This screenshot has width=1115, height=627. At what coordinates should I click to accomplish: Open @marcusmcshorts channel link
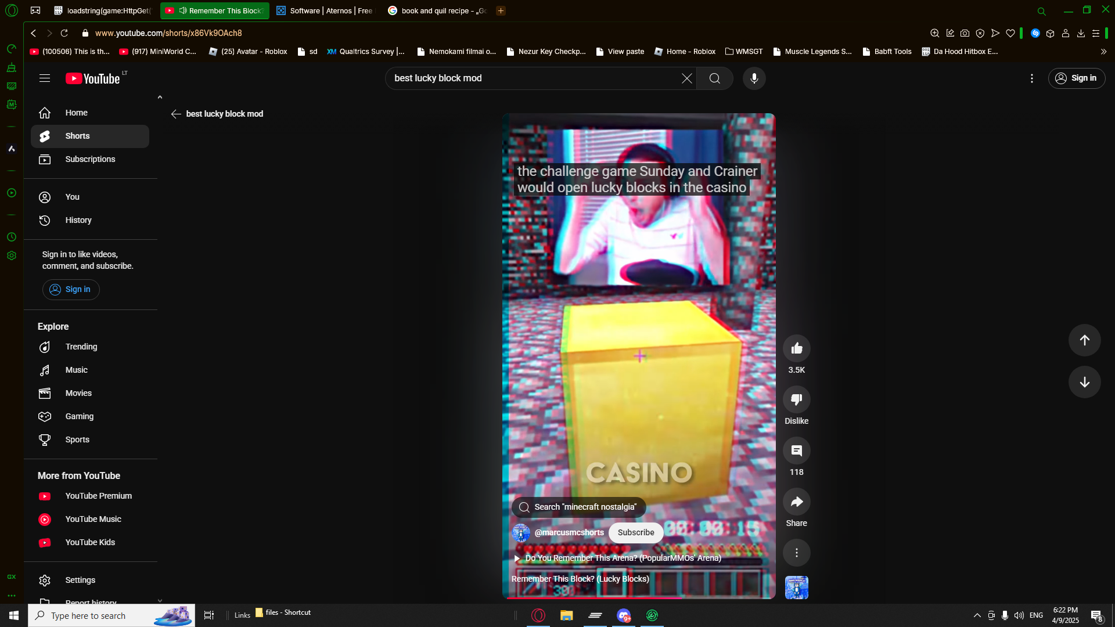click(x=569, y=532)
